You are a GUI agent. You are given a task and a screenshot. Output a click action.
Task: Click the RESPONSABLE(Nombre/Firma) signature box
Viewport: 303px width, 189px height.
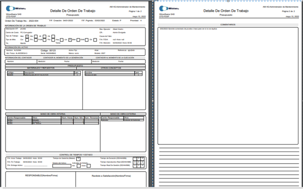pyautogui.click(x=41, y=179)
